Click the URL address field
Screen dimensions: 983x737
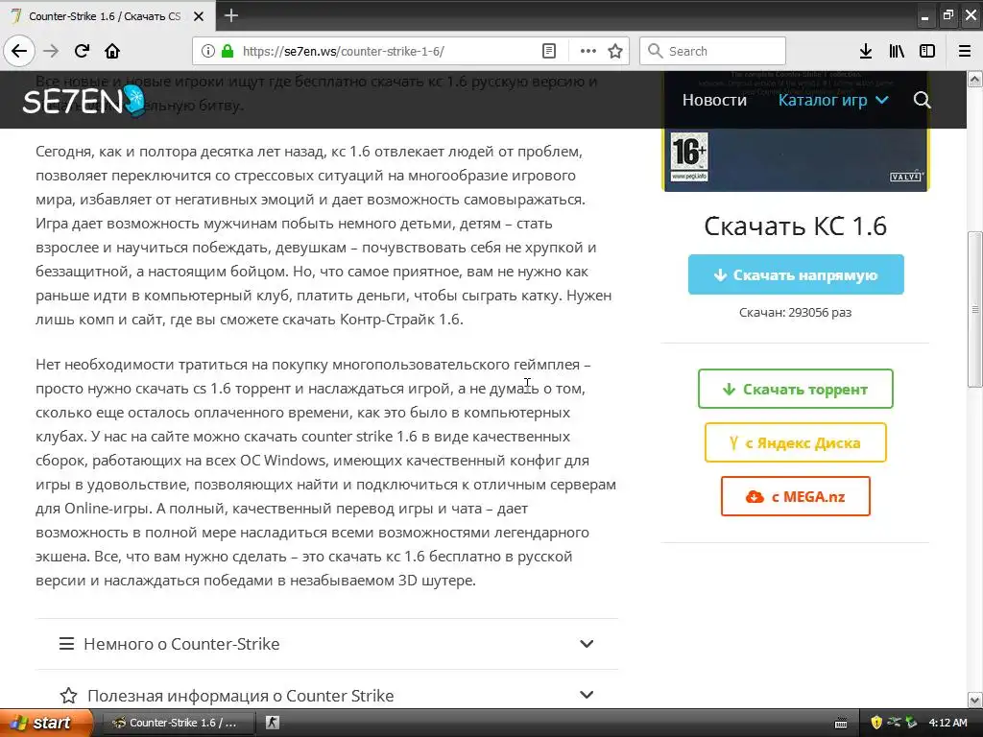click(389, 52)
